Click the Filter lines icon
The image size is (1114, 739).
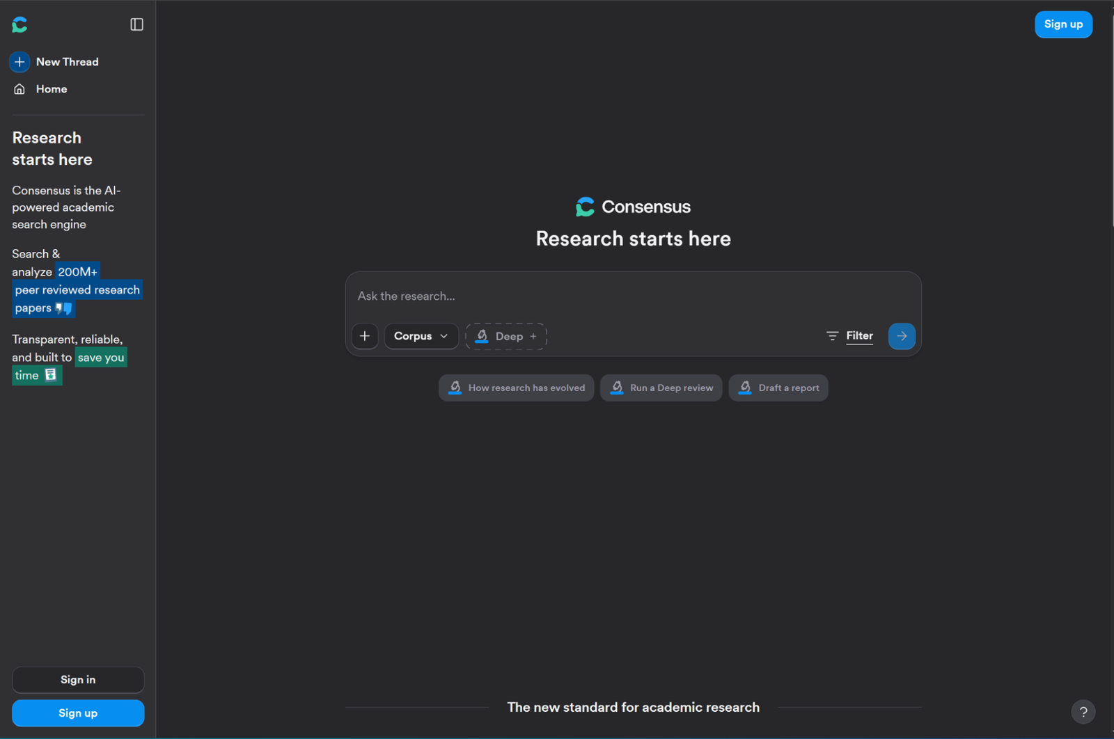(x=832, y=336)
